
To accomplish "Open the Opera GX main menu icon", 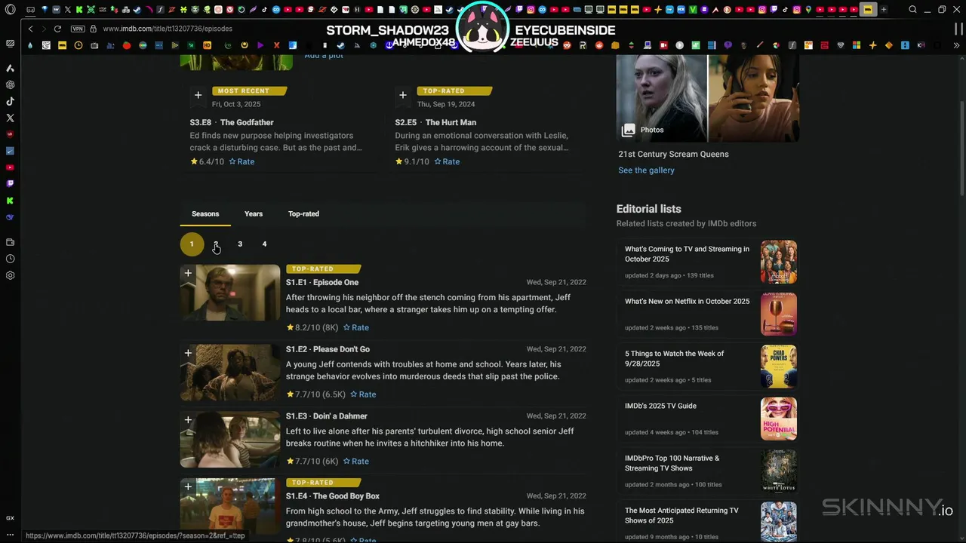I will click(x=10, y=10).
